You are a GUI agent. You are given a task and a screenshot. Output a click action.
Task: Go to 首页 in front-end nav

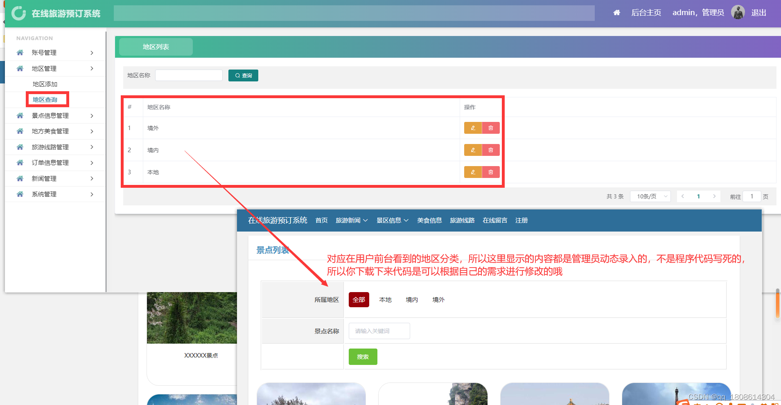point(321,220)
